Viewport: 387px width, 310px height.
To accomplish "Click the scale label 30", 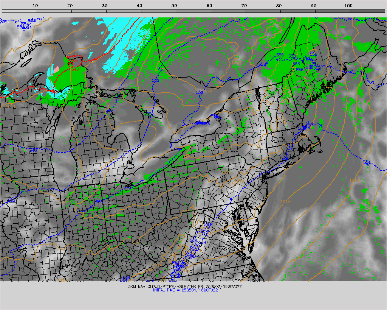I will [x=105, y=5].
